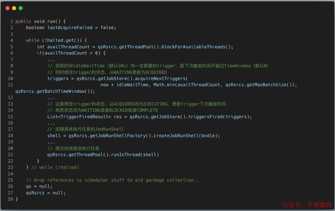Click 'qs = null;' on line 26
The width and height of the screenshot is (335, 211).
39,186
